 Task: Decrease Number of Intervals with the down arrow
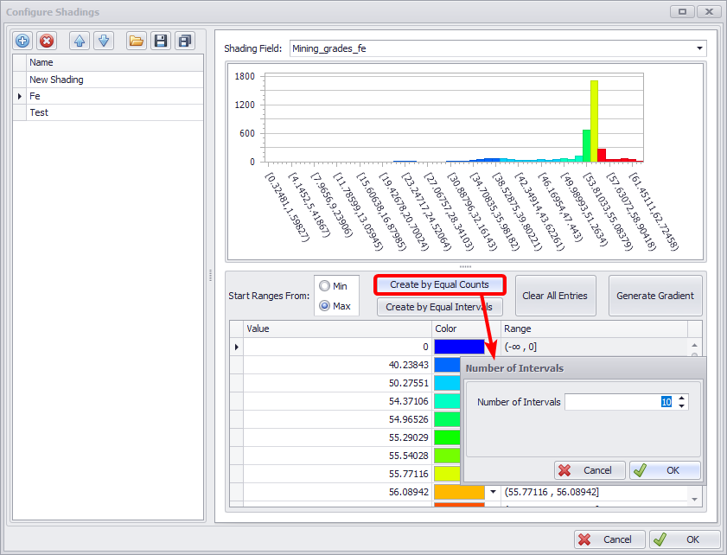682,405
